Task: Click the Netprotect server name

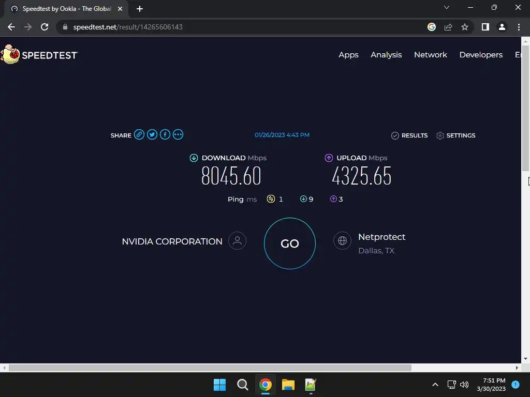Action: 381,237
